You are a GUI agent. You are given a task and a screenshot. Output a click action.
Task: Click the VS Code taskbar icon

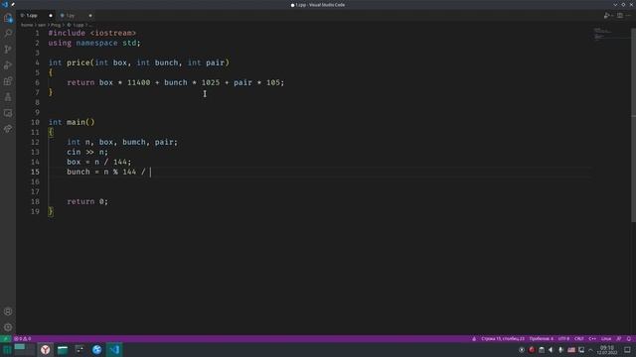coord(114,350)
